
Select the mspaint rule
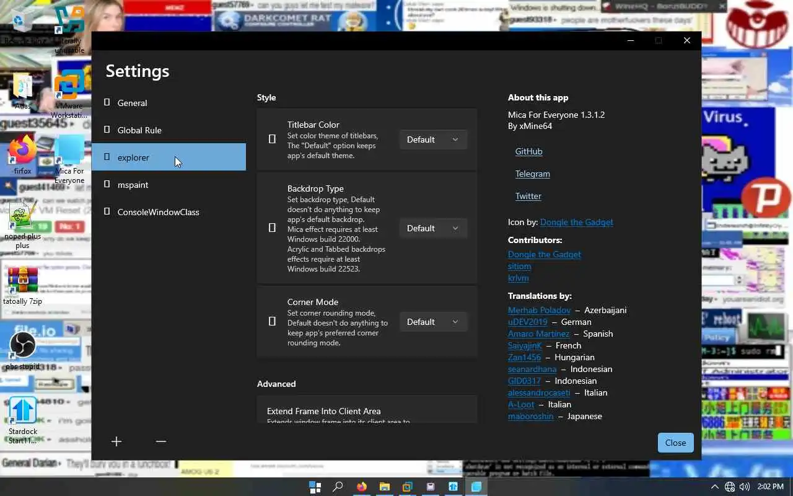tap(169, 185)
